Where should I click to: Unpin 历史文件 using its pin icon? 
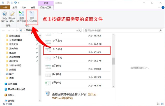pyautogui.click(x=37, y=44)
